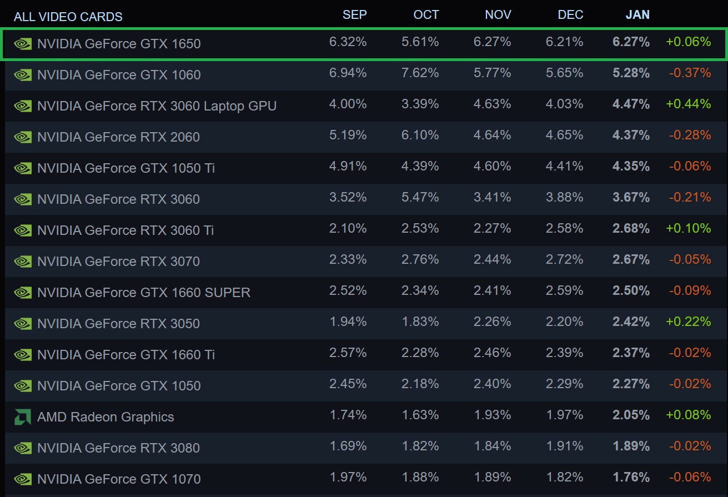The image size is (728, 497).
Task: Click the DEC column header
Action: click(570, 15)
